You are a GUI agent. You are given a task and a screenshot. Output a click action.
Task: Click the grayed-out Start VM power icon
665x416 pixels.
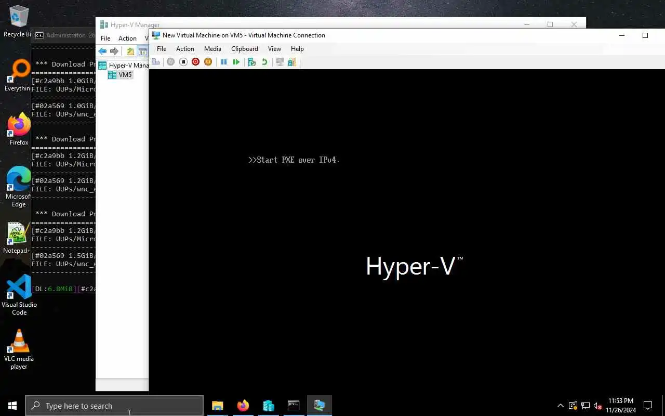[170, 62]
